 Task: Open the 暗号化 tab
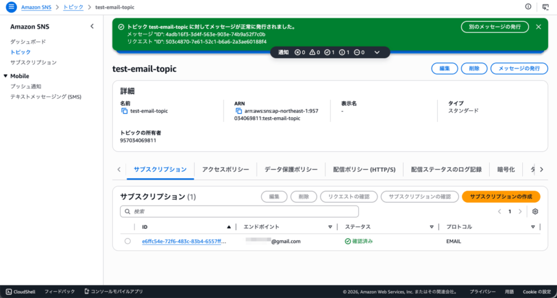[x=506, y=170]
